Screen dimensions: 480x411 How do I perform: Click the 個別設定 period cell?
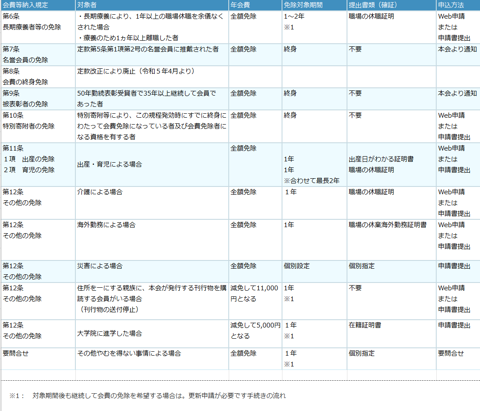pos(297,266)
